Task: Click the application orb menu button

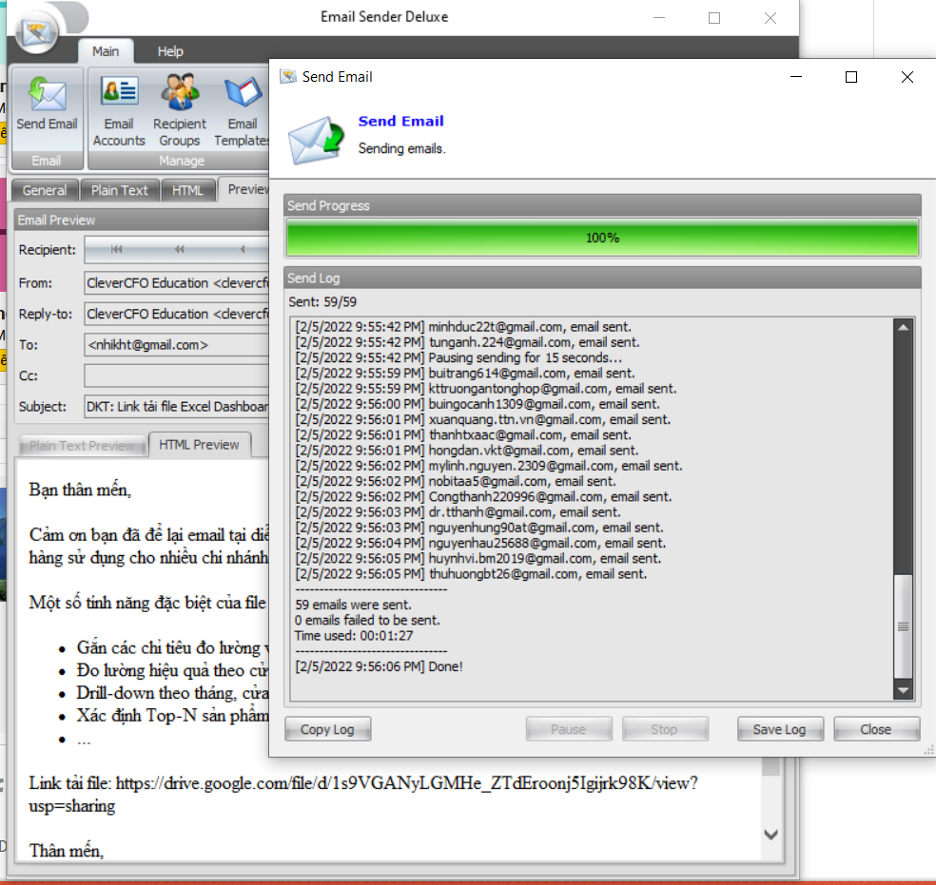Action: [36, 33]
